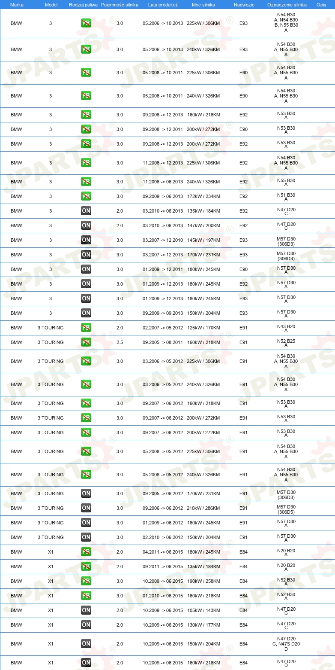335x670 pixels.
Task: Click ON icon in E91 180kW/245KM row
Action: [86, 523]
